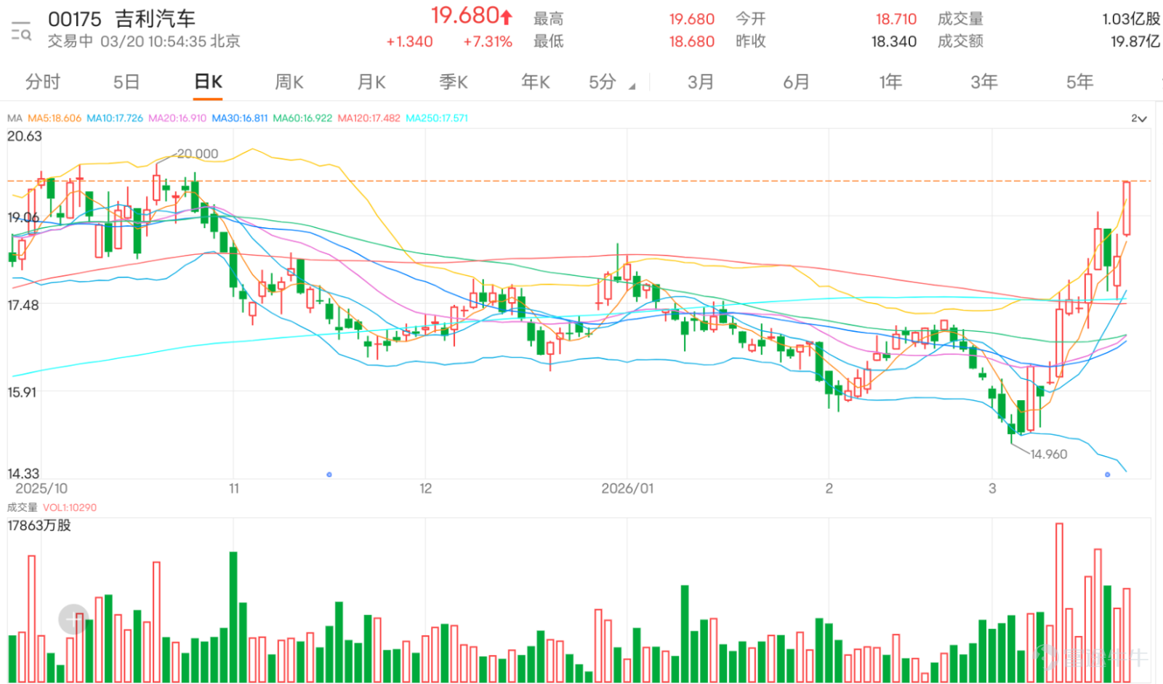Click the 成交量 value 1.03亿股
The height and width of the screenshot is (684, 1163).
click(1131, 19)
